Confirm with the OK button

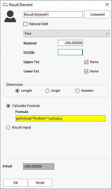[15, 183]
